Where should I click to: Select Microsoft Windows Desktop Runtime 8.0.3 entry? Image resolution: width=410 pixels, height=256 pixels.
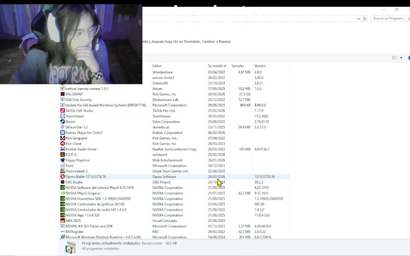click(103, 237)
